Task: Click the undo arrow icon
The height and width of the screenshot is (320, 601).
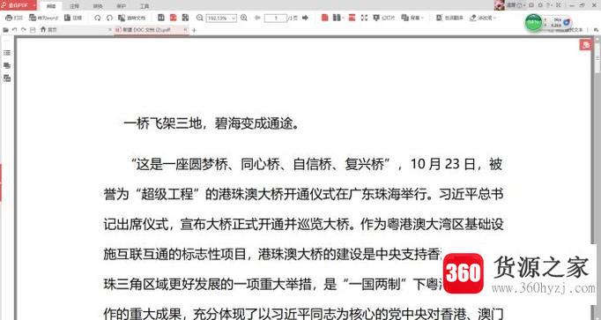Action: pyautogui.click(x=15, y=30)
